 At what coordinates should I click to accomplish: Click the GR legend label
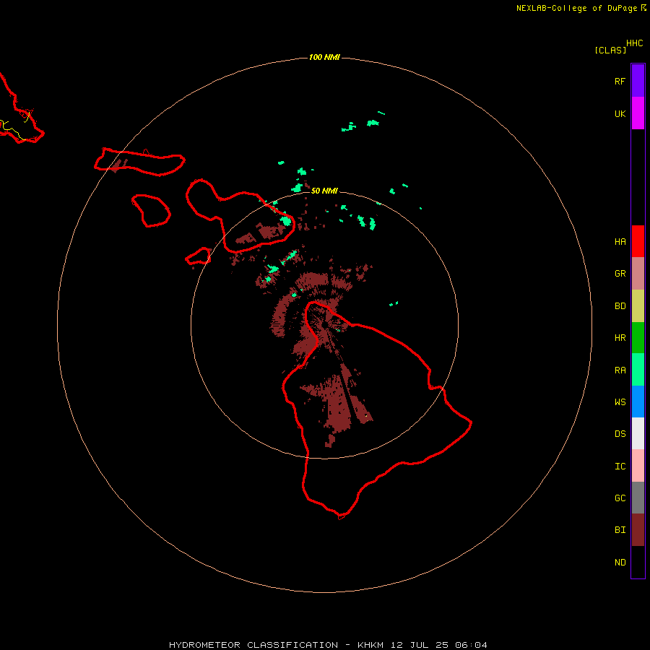[620, 274]
